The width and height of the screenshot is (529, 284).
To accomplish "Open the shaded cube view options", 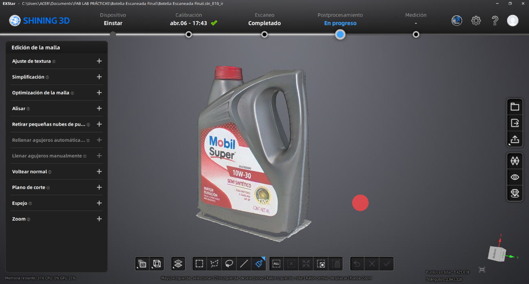I will pos(142,264).
